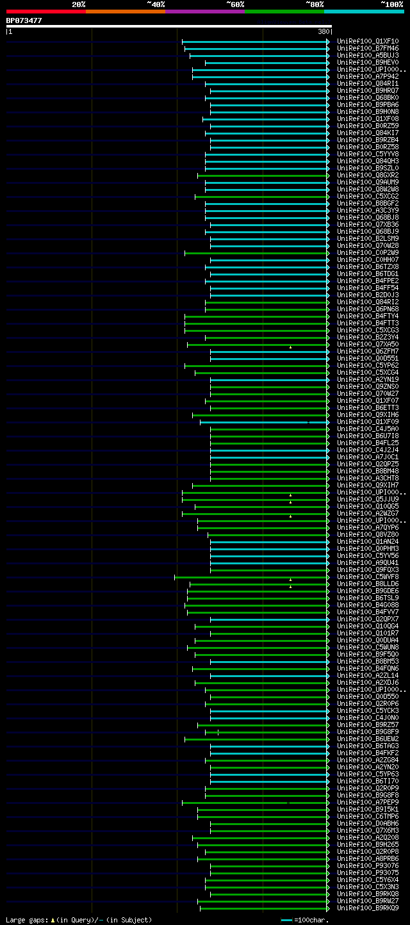
Task: Select the UniRef100_A3C3Y9 label
Action: (368, 211)
